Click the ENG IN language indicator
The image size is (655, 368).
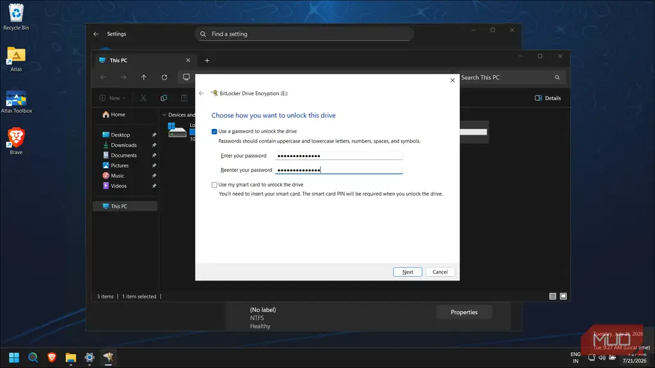(576, 358)
